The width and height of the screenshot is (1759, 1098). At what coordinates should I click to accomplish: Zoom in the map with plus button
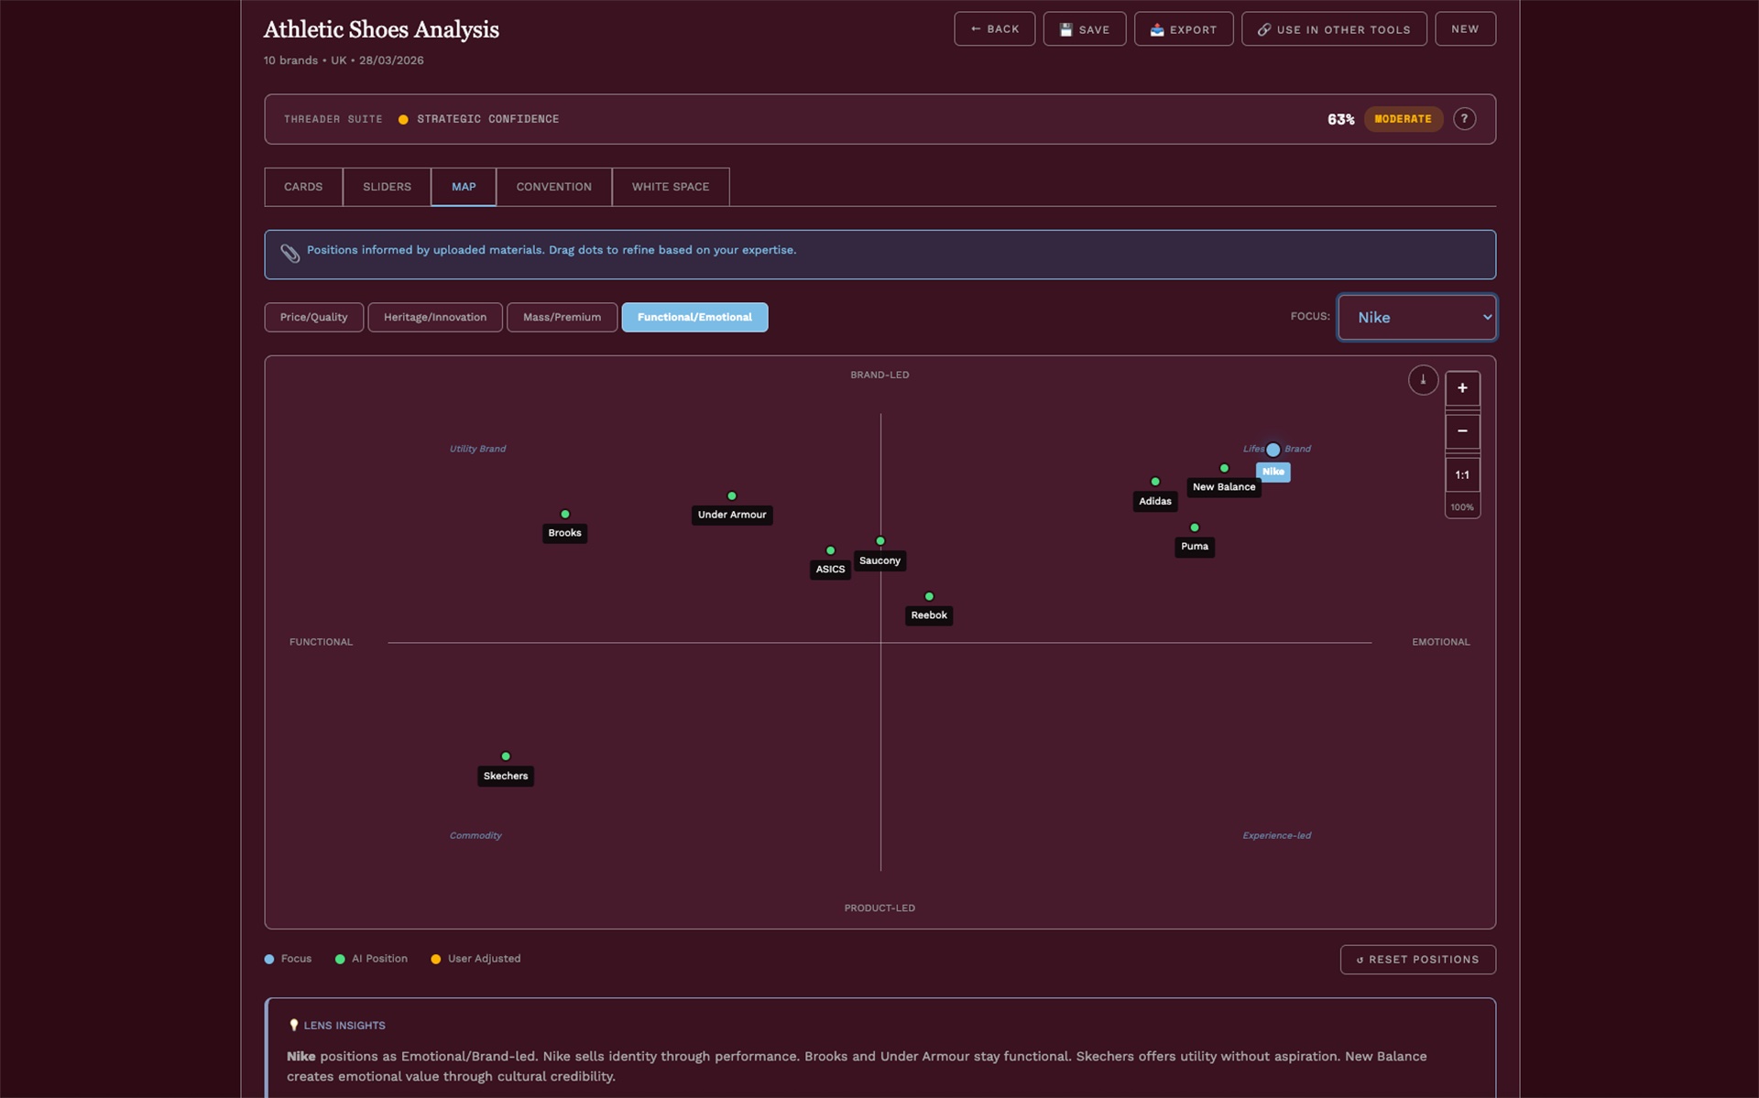(1462, 388)
